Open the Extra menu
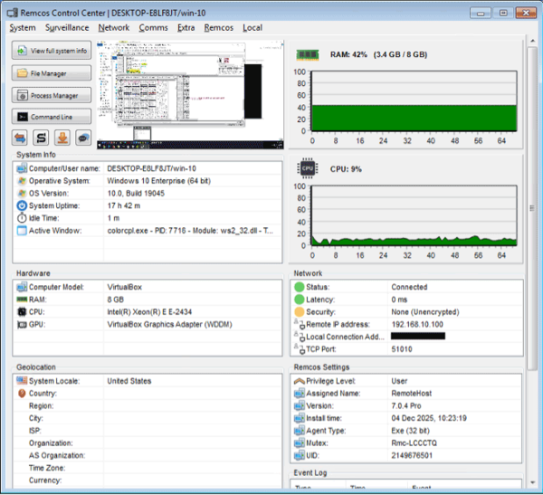Viewport: 543px width, 495px height. pyautogui.click(x=186, y=27)
